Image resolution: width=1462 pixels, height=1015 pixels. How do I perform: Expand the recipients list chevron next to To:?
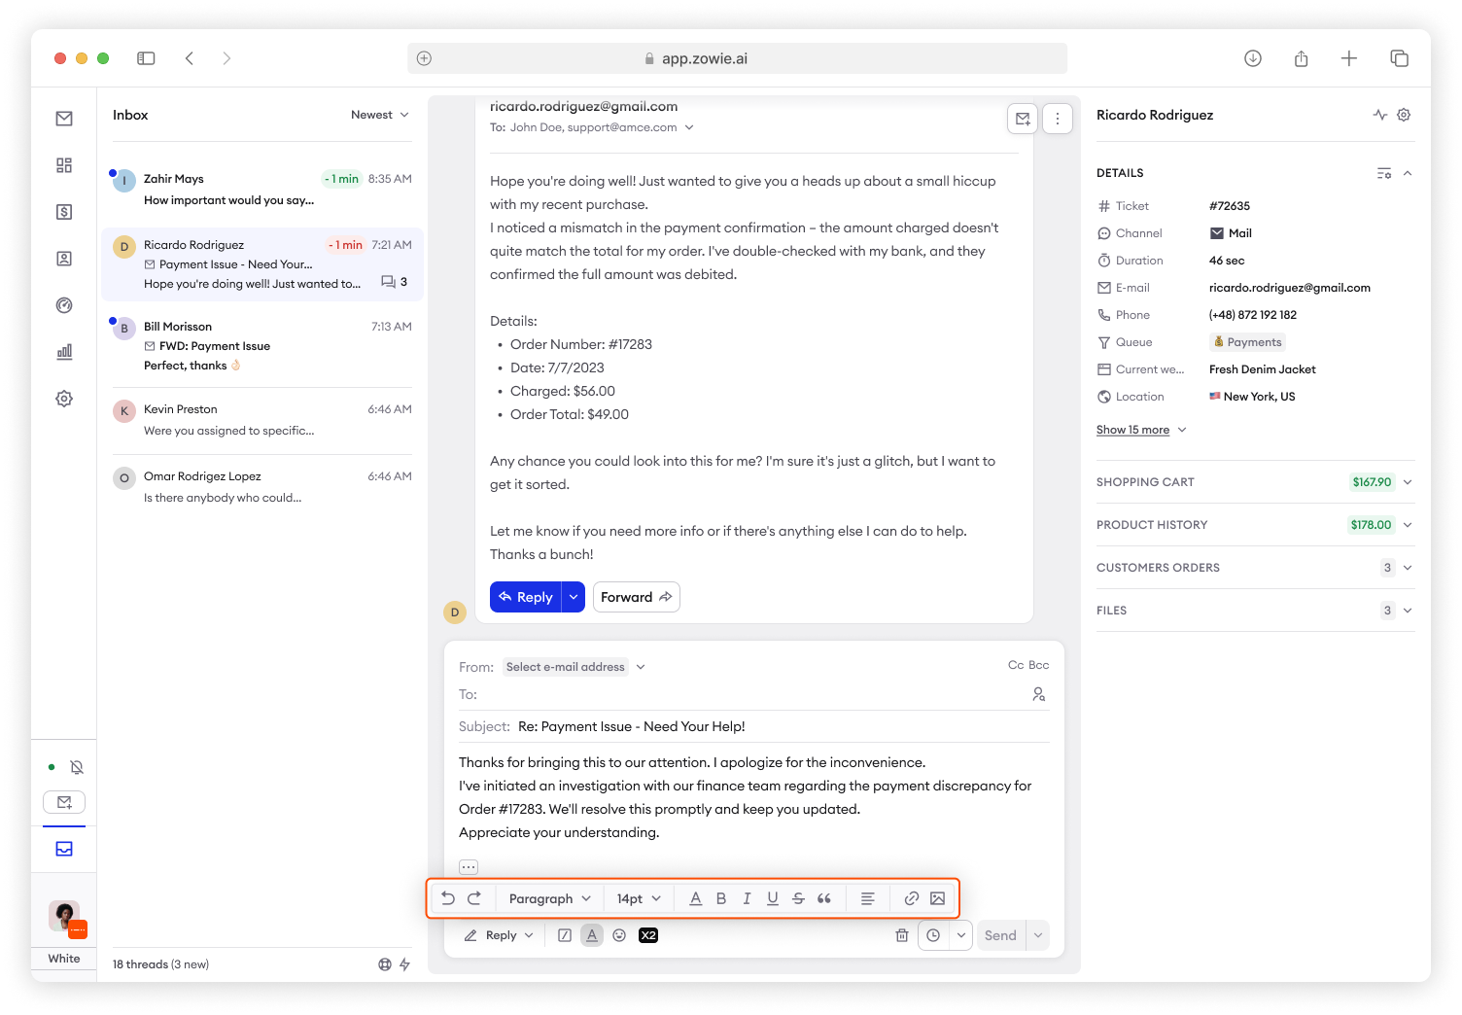coord(689,127)
